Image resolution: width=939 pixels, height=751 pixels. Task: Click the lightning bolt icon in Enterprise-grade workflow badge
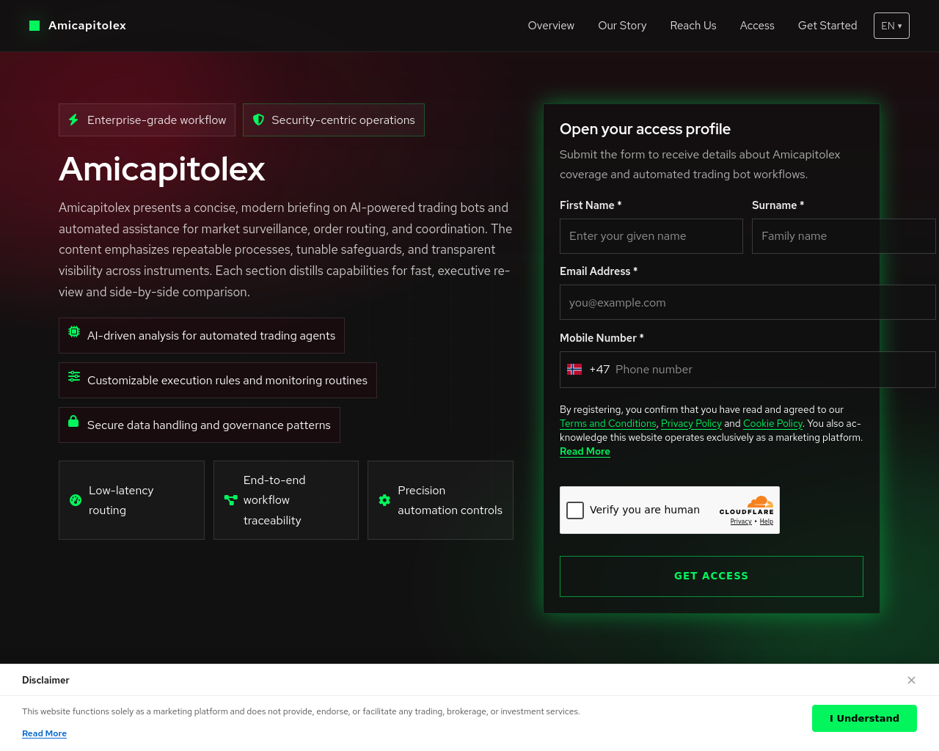73,120
